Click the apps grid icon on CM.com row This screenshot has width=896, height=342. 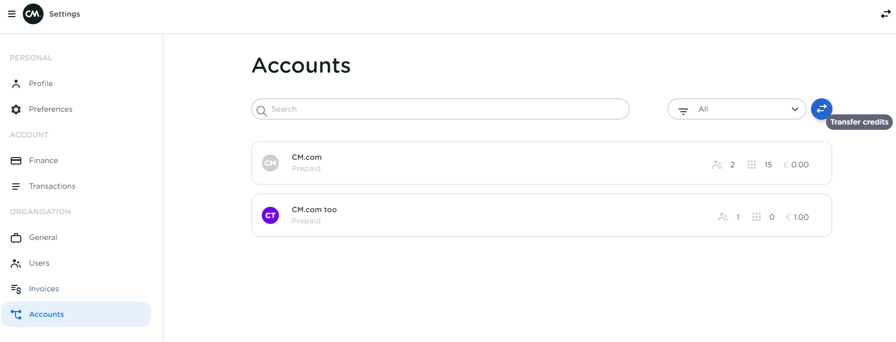click(752, 165)
